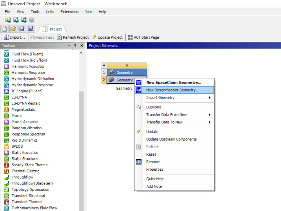Expand Transfer Data To New submenu arrow
Screen dimensions: 281x211
pyautogui.click(x=210, y=122)
